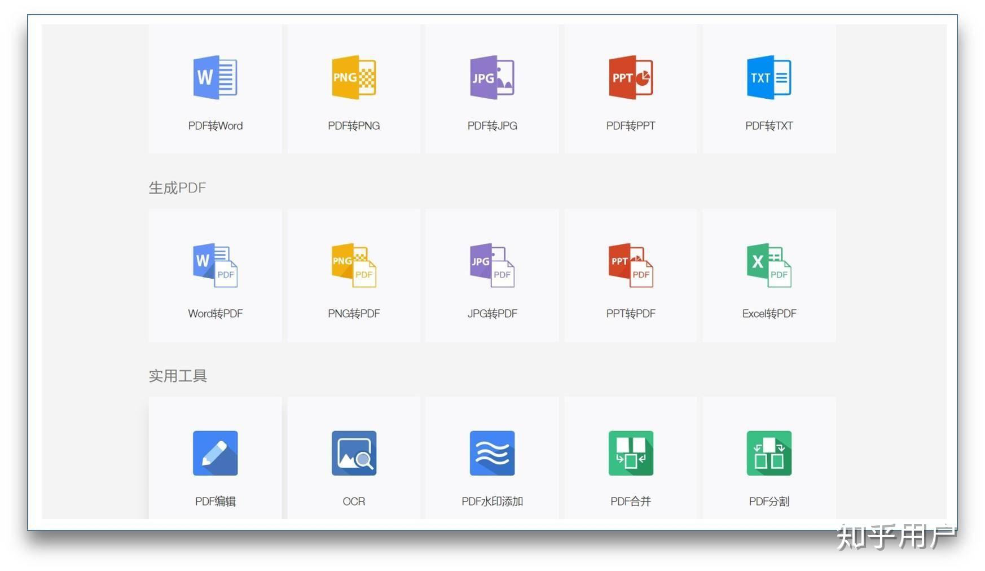Open the PDF转Word converter icon

(215, 77)
